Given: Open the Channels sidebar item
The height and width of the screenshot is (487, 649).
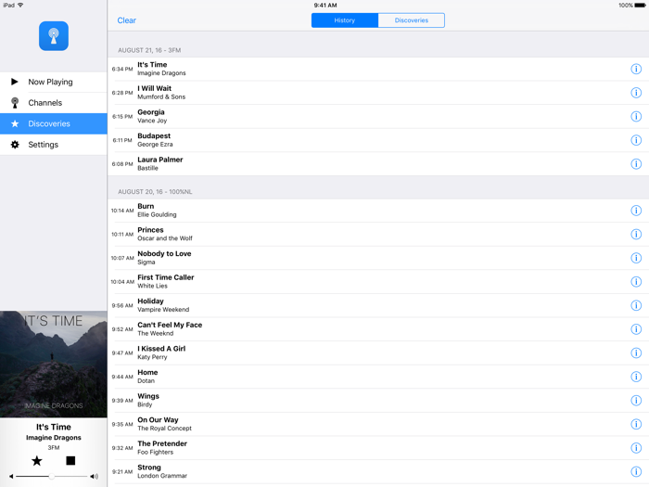Looking at the screenshot, I should (x=54, y=103).
